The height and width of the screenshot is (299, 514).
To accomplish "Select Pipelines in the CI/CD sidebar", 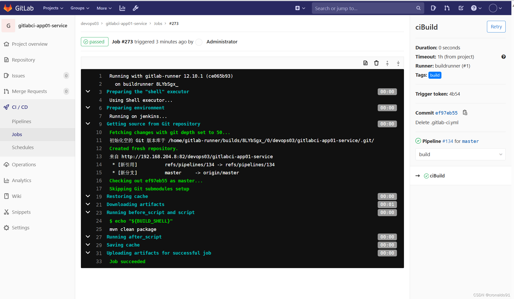I will click(22, 121).
